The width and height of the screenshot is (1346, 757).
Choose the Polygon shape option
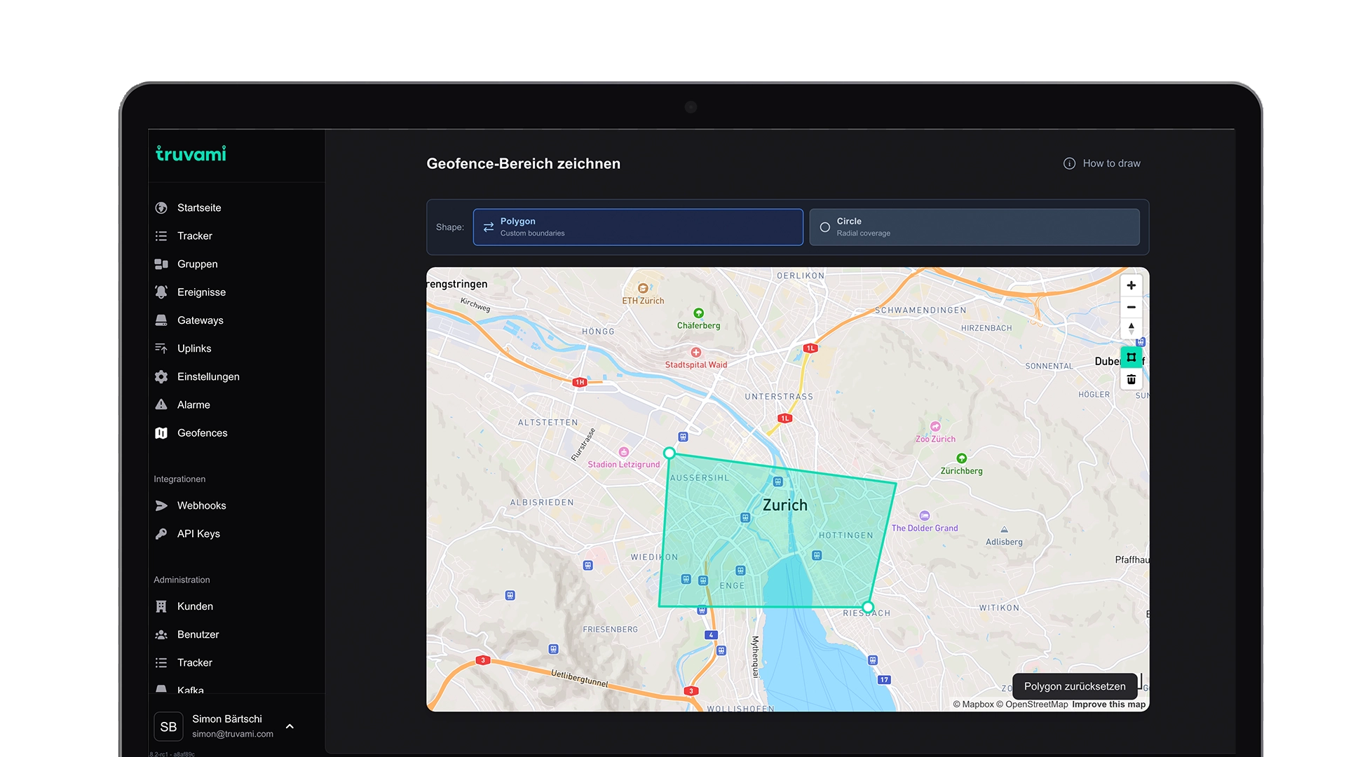(637, 227)
